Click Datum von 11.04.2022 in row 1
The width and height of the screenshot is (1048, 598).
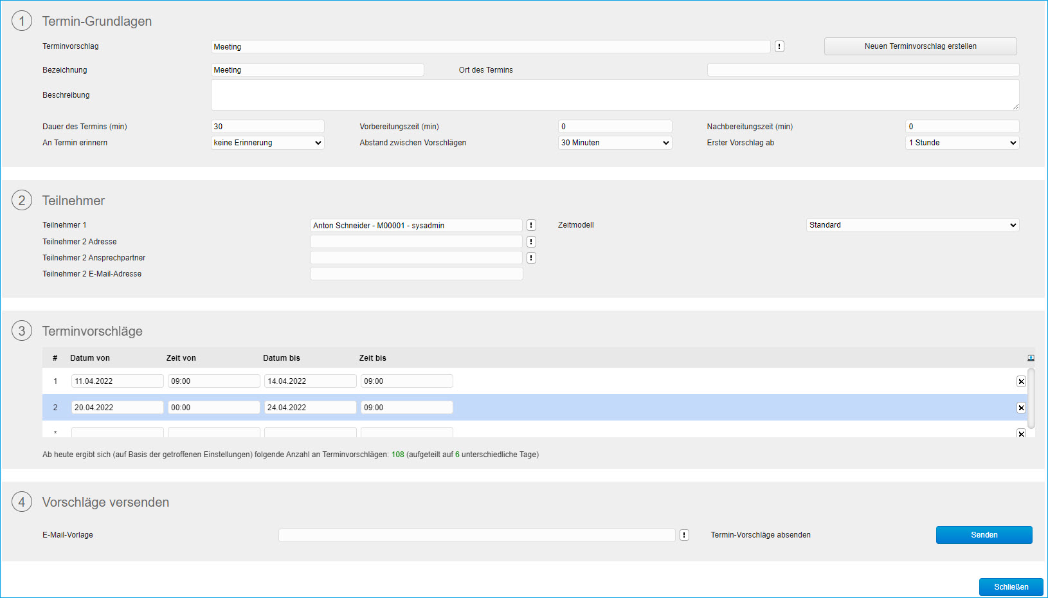(118, 381)
